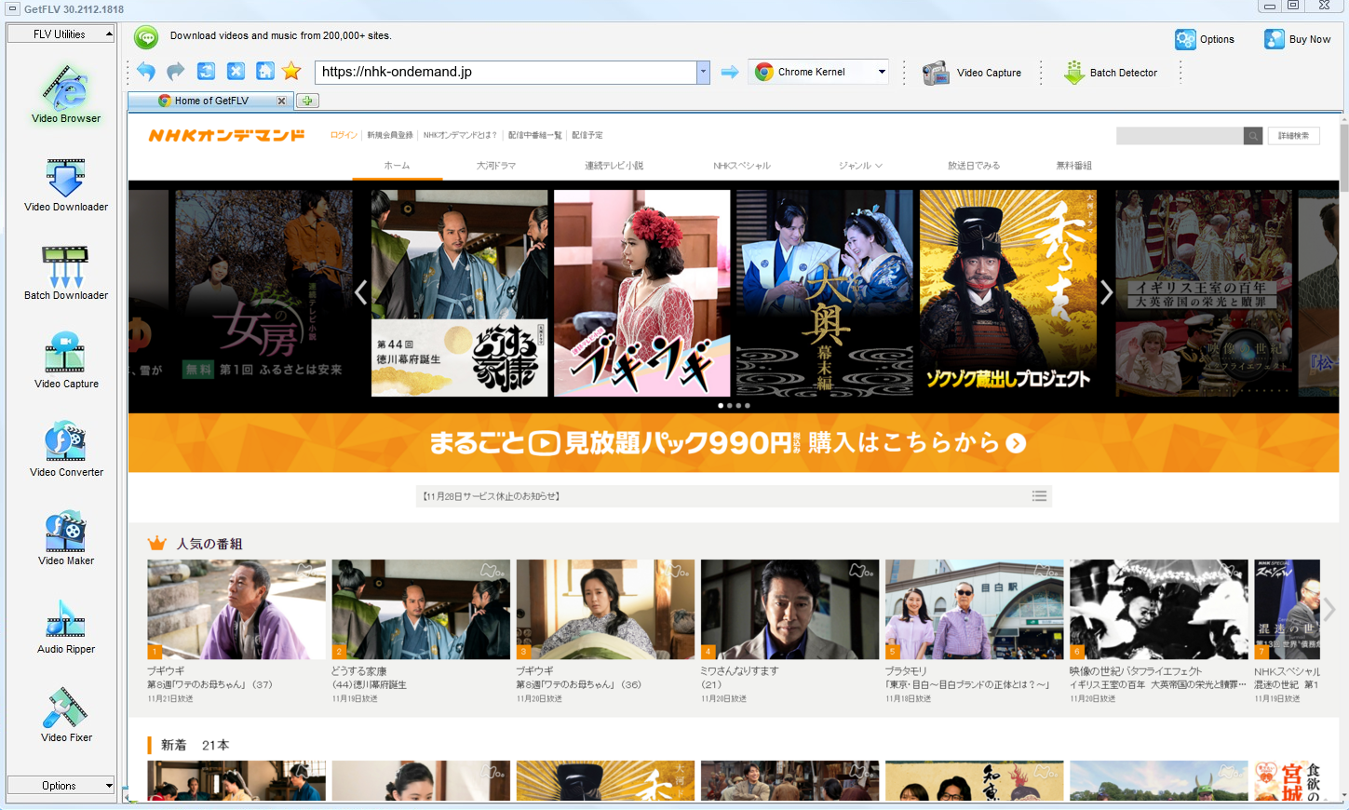Open the 新規会員登録 registration link
The height and width of the screenshot is (810, 1349).
390,135
